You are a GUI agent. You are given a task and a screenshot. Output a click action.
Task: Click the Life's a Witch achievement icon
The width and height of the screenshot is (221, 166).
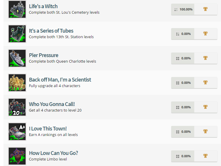click(x=17, y=9)
